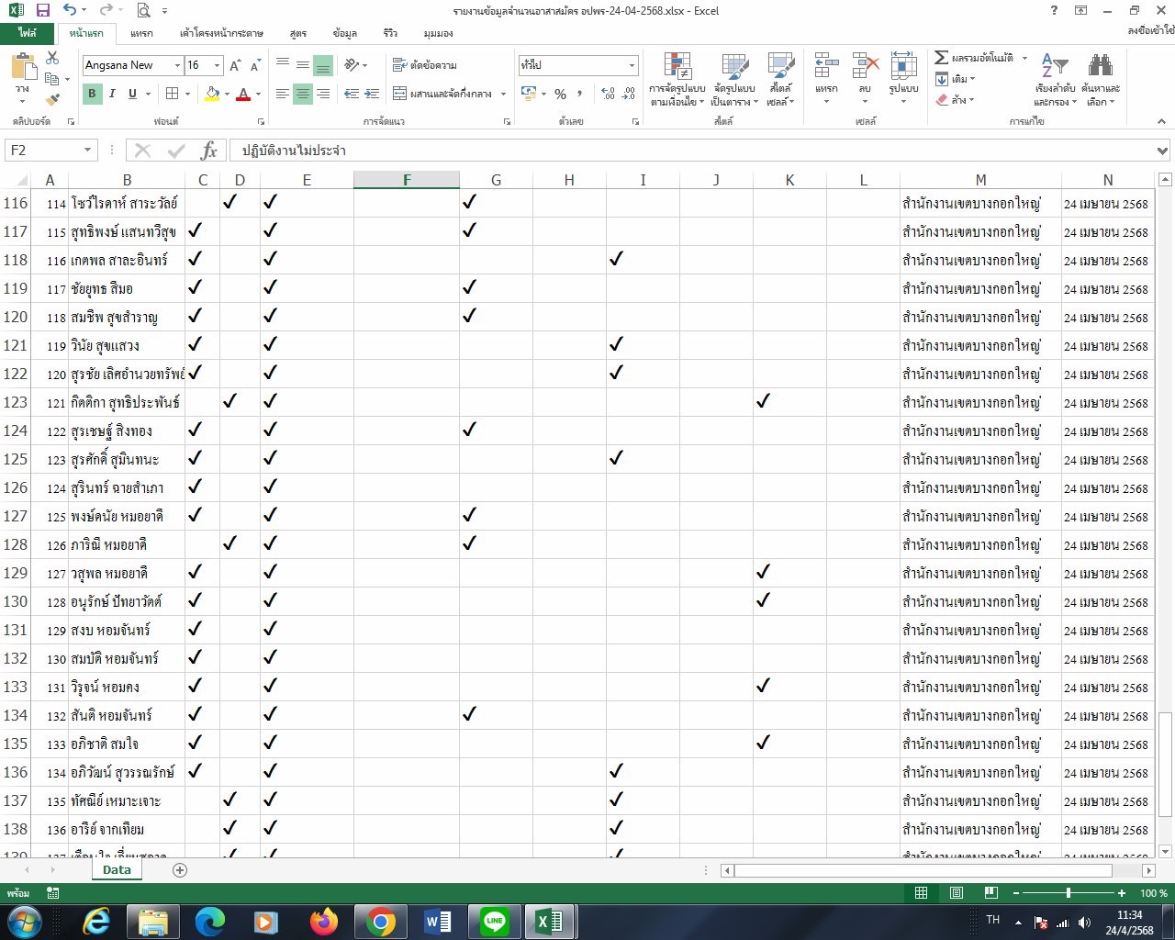Screen dimensions: 1175x940
Task: Expand the formula bar chevron
Action: [1162, 151]
